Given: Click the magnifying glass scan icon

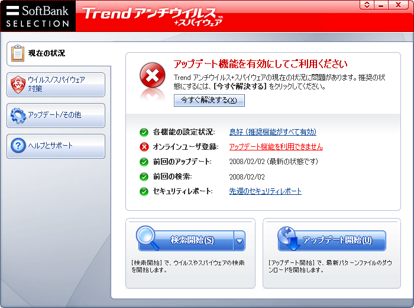Looking at the screenshot, I should coord(147,237).
